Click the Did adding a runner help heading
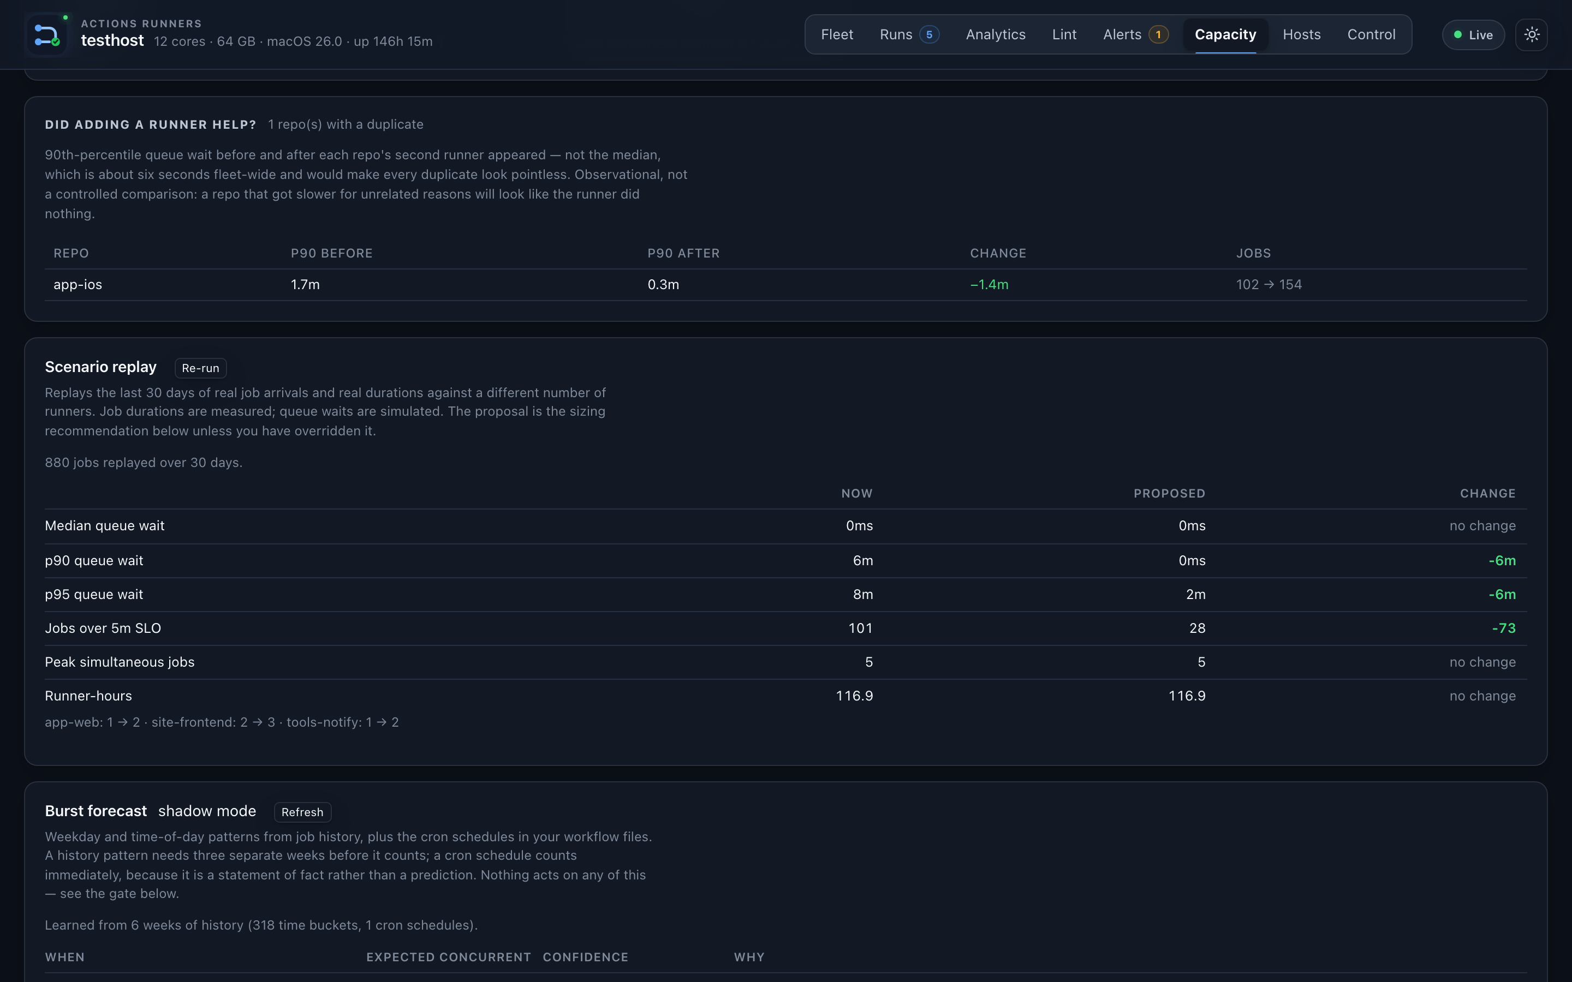 click(x=151, y=125)
